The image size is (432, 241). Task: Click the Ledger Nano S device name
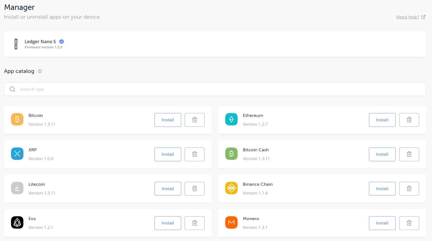pos(40,42)
